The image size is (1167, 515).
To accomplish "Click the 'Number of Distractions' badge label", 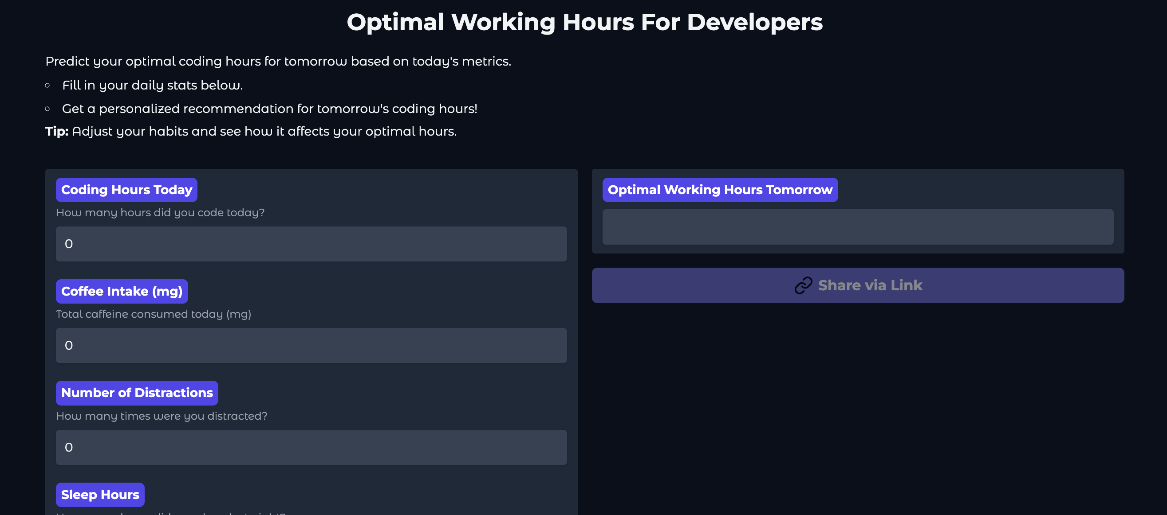I will tap(137, 392).
